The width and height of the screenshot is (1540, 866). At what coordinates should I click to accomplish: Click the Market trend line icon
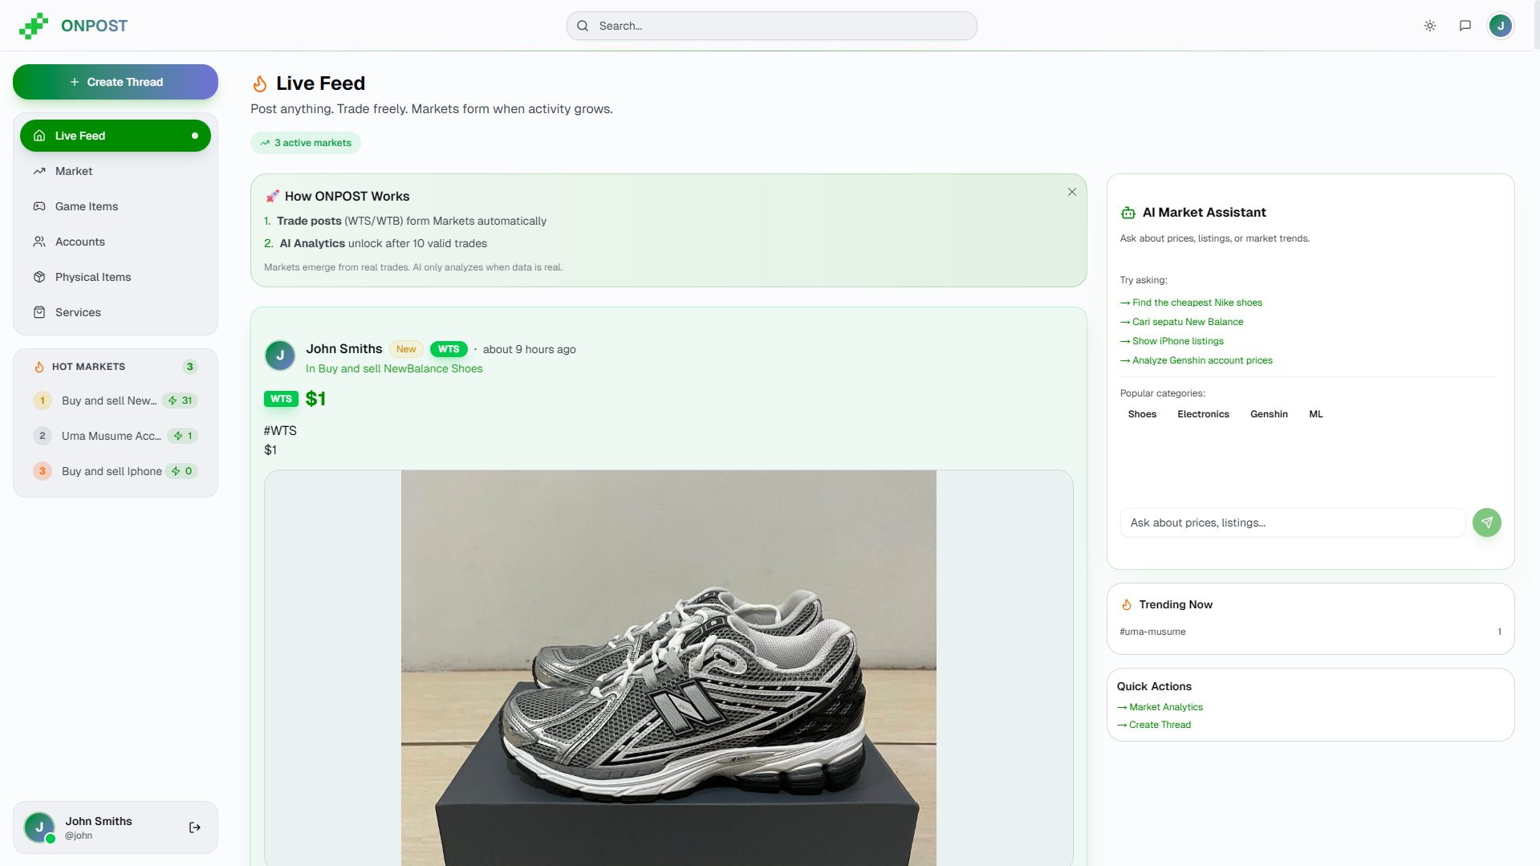(x=39, y=171)
